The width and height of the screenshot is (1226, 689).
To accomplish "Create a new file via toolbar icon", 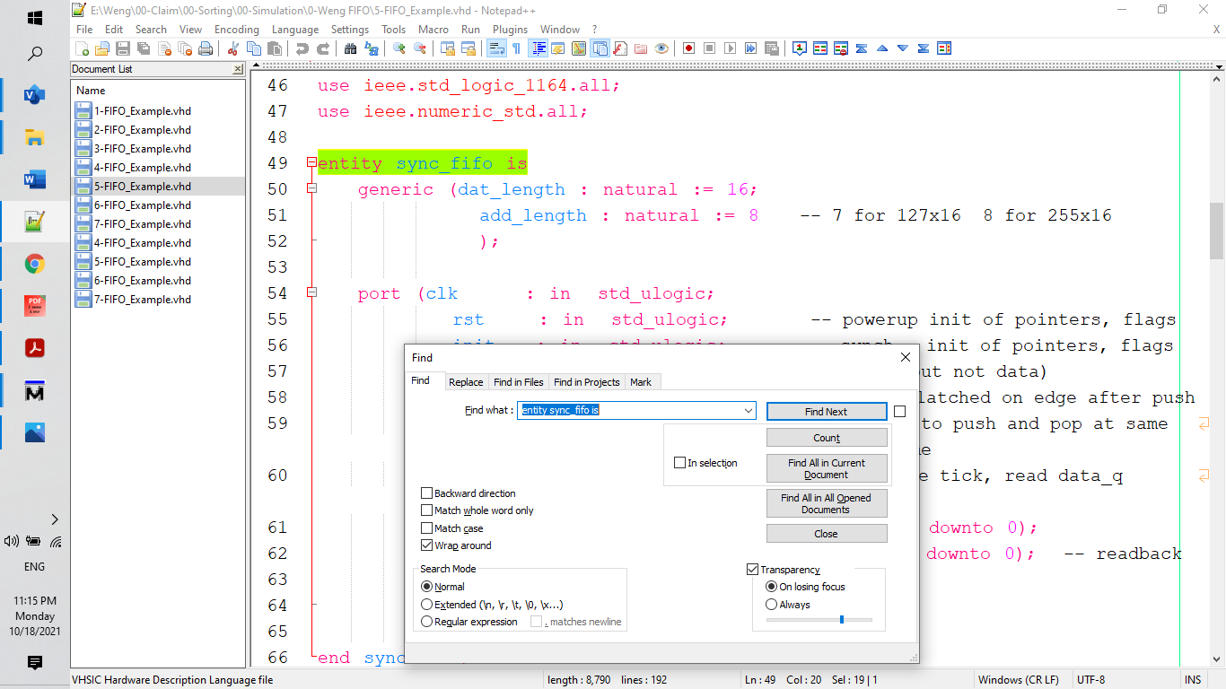I will point(83,48).
